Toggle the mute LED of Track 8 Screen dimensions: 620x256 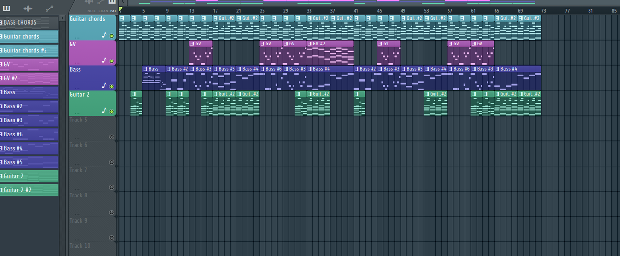pos(112,212)
